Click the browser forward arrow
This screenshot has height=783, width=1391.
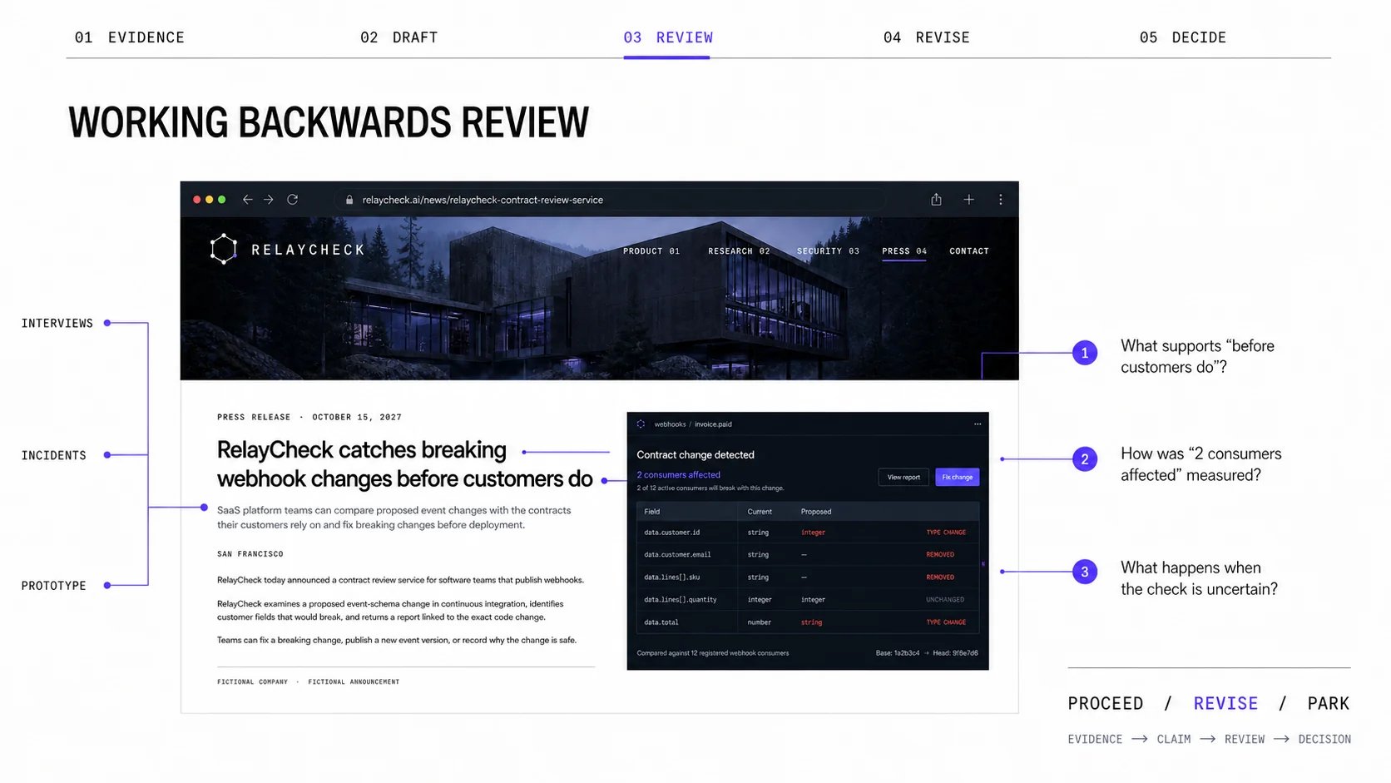(269, 200)
